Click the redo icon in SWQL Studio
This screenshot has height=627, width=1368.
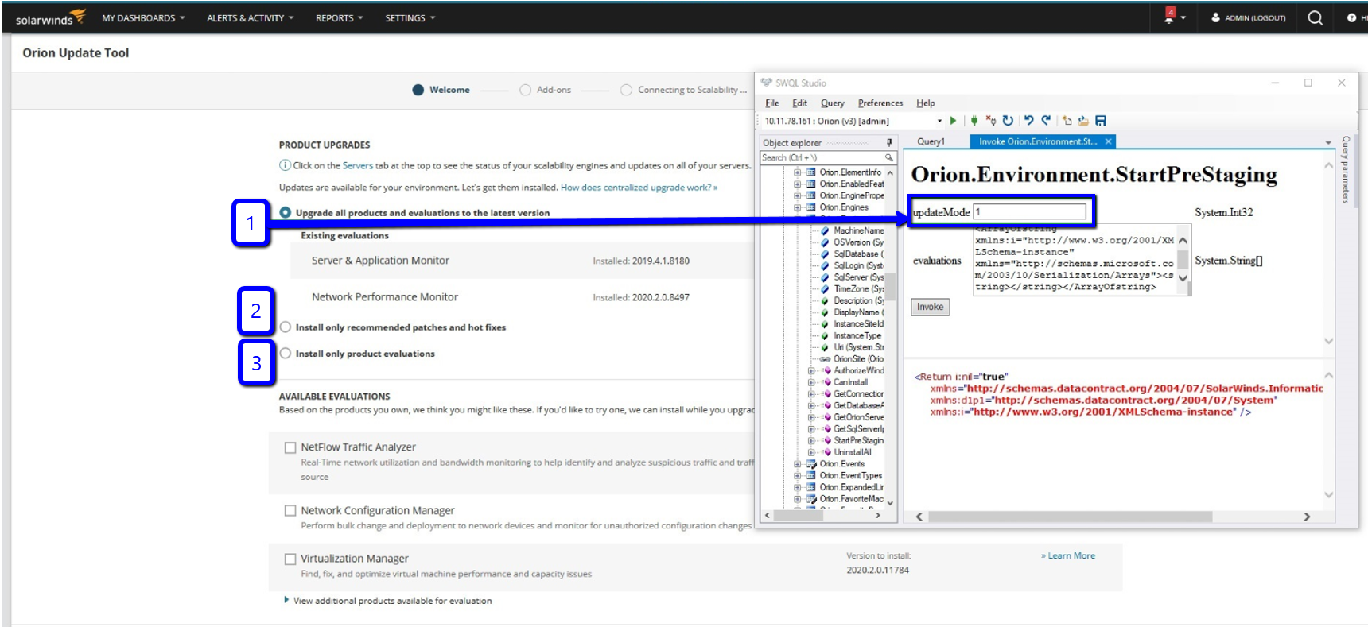click(x=1046, y=121)
